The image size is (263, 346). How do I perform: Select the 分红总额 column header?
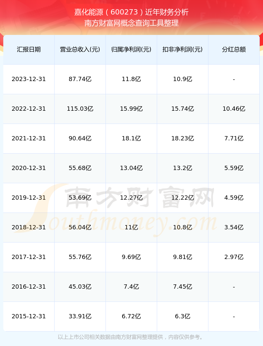(234, 49)
